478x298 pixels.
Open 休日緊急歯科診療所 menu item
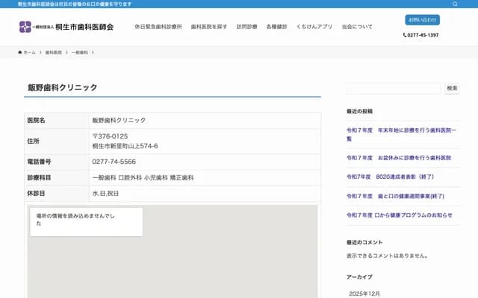(x=158, y=27)
